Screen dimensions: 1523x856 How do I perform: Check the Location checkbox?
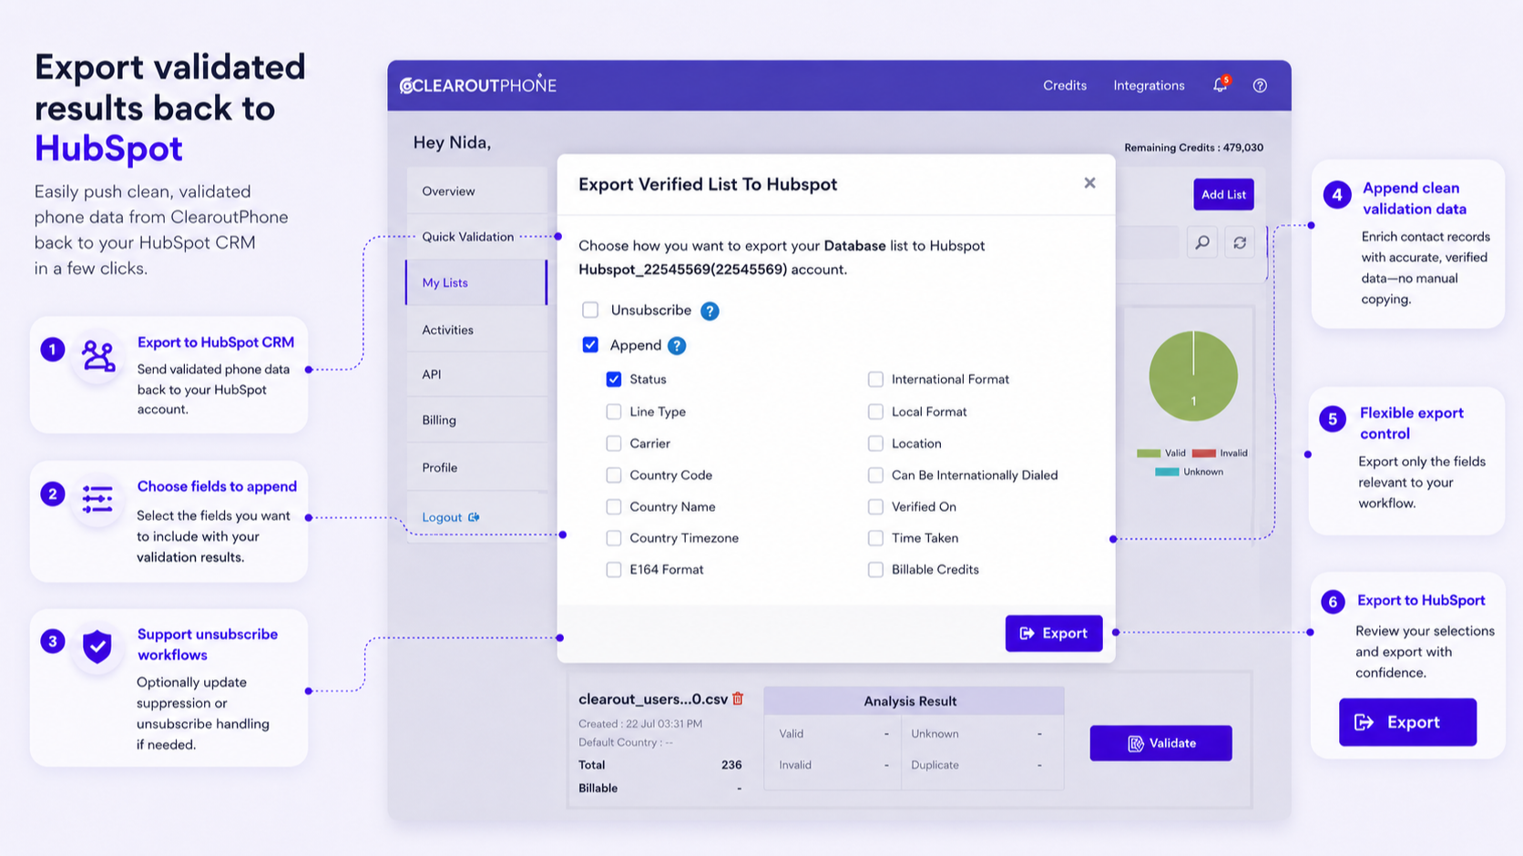pos(875,443)
